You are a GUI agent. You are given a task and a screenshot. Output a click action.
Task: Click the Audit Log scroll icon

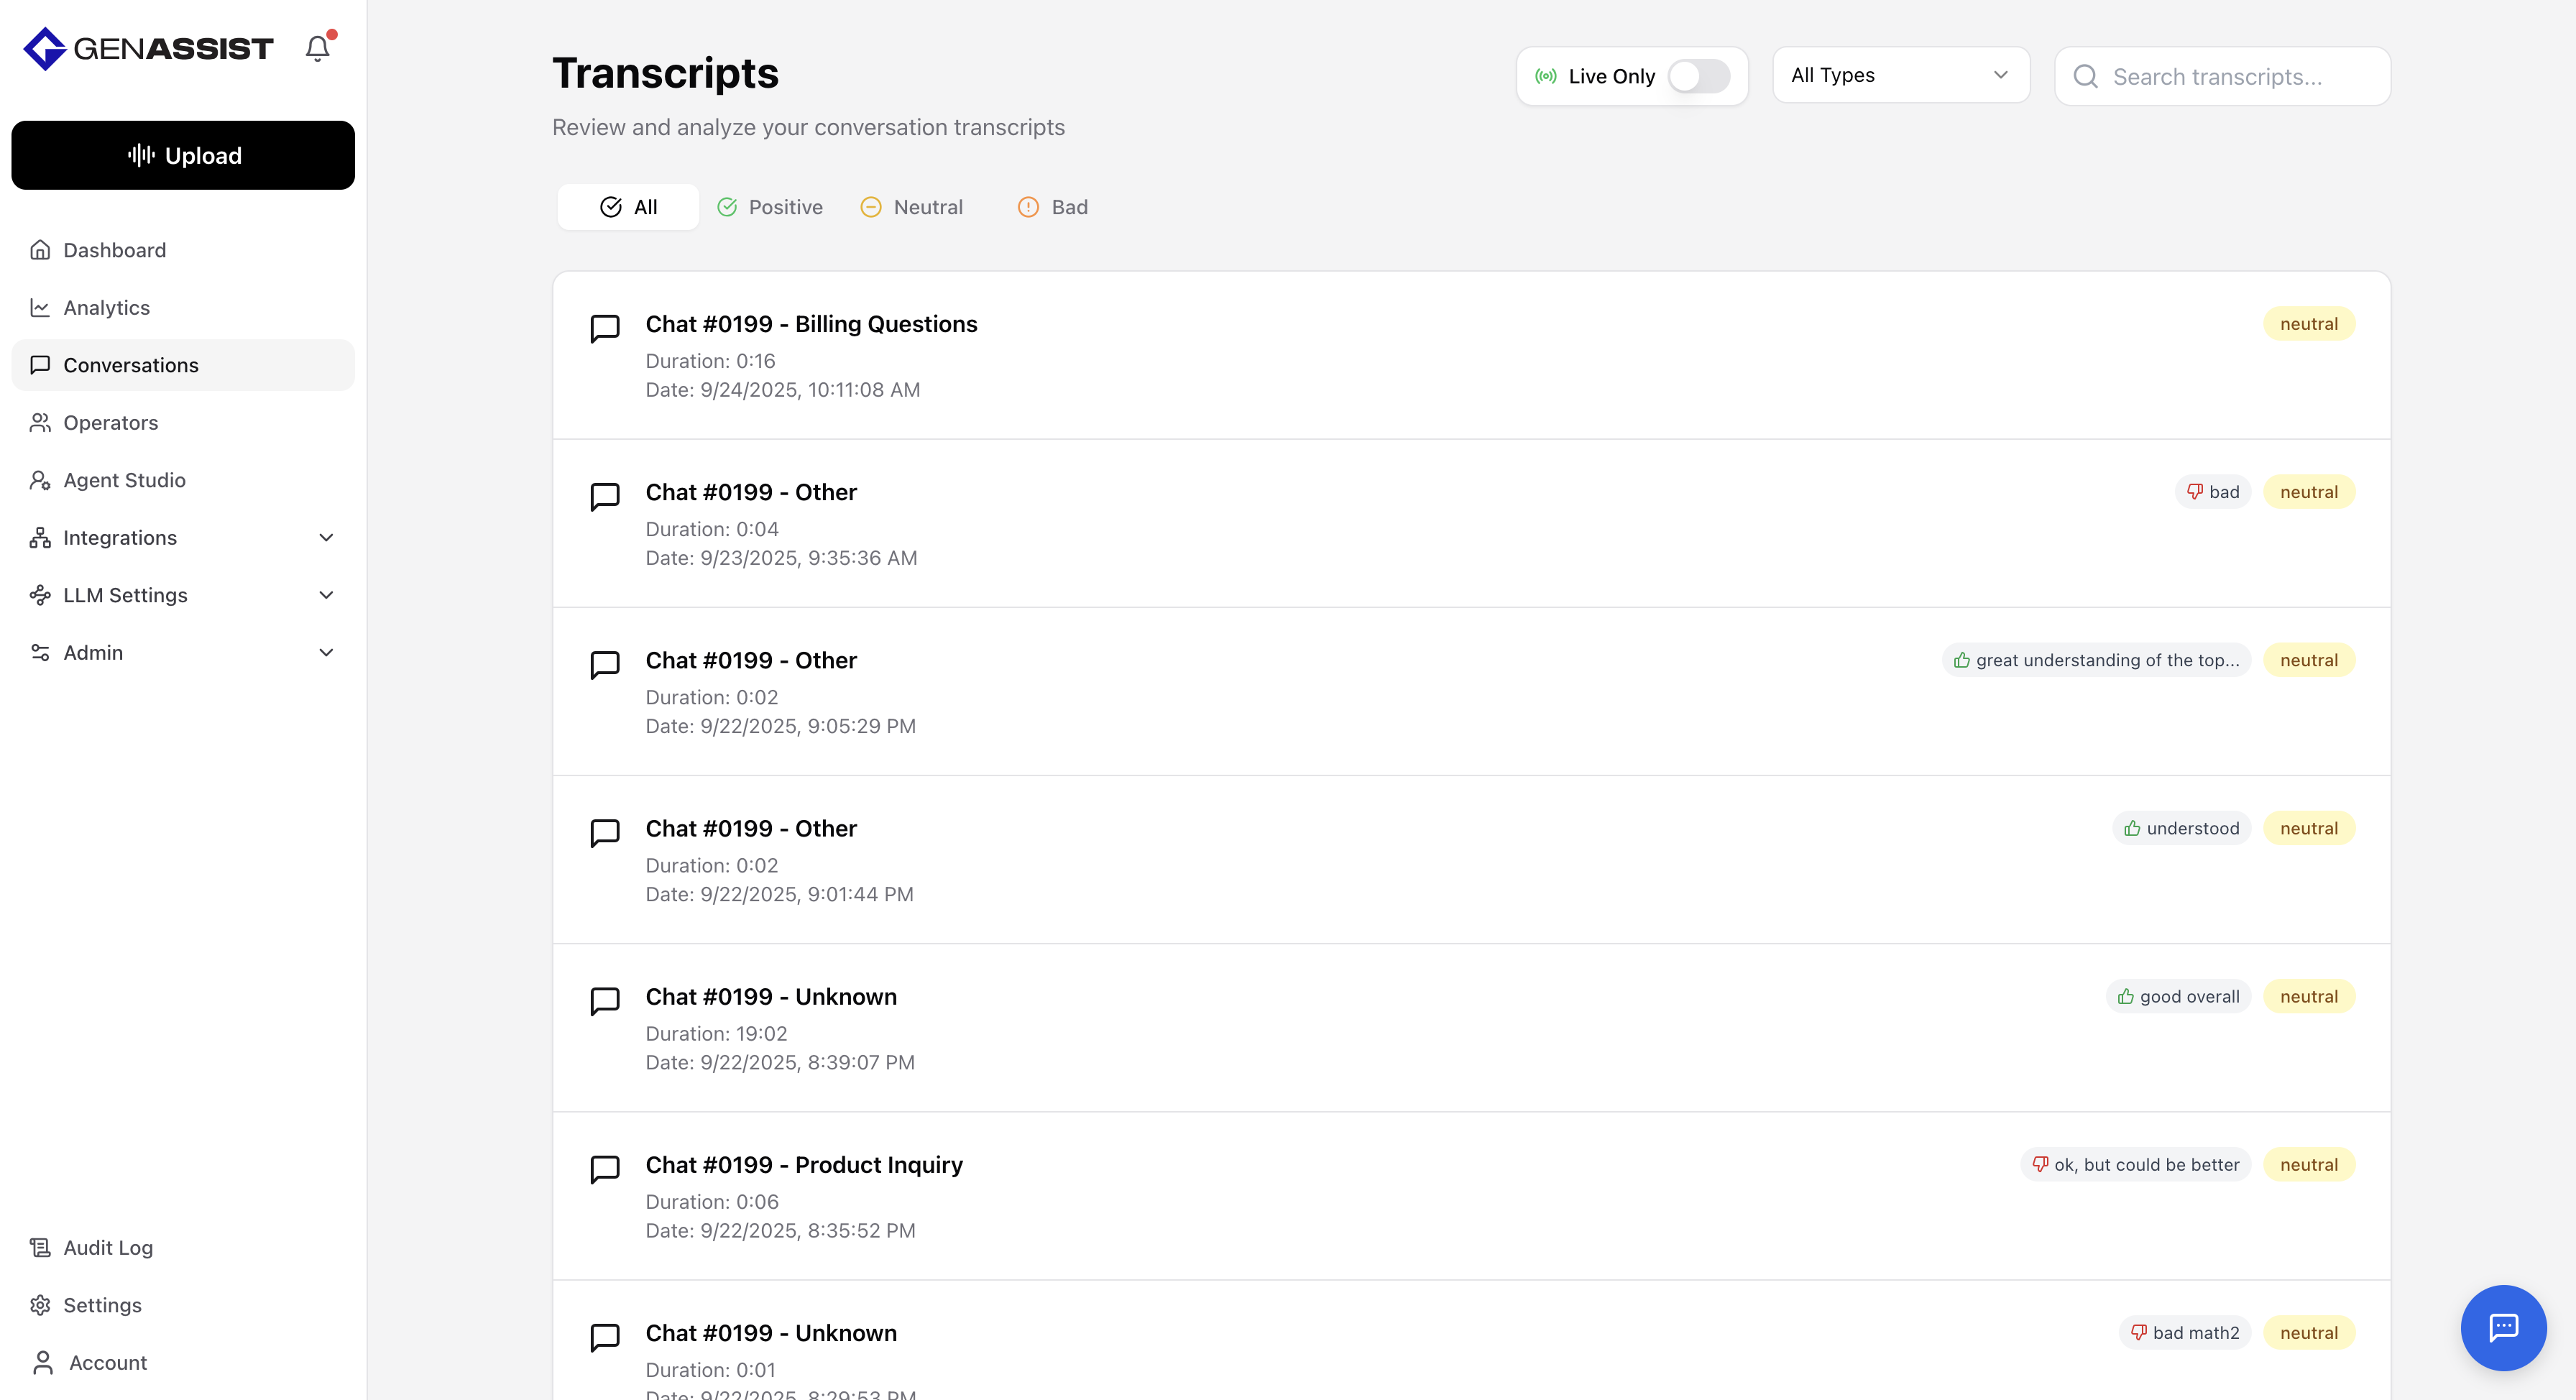(x=40, y=1248)
